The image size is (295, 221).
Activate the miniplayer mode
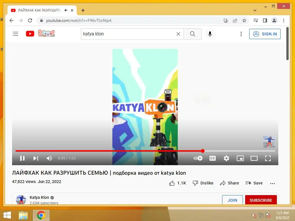tap(240, 158)
